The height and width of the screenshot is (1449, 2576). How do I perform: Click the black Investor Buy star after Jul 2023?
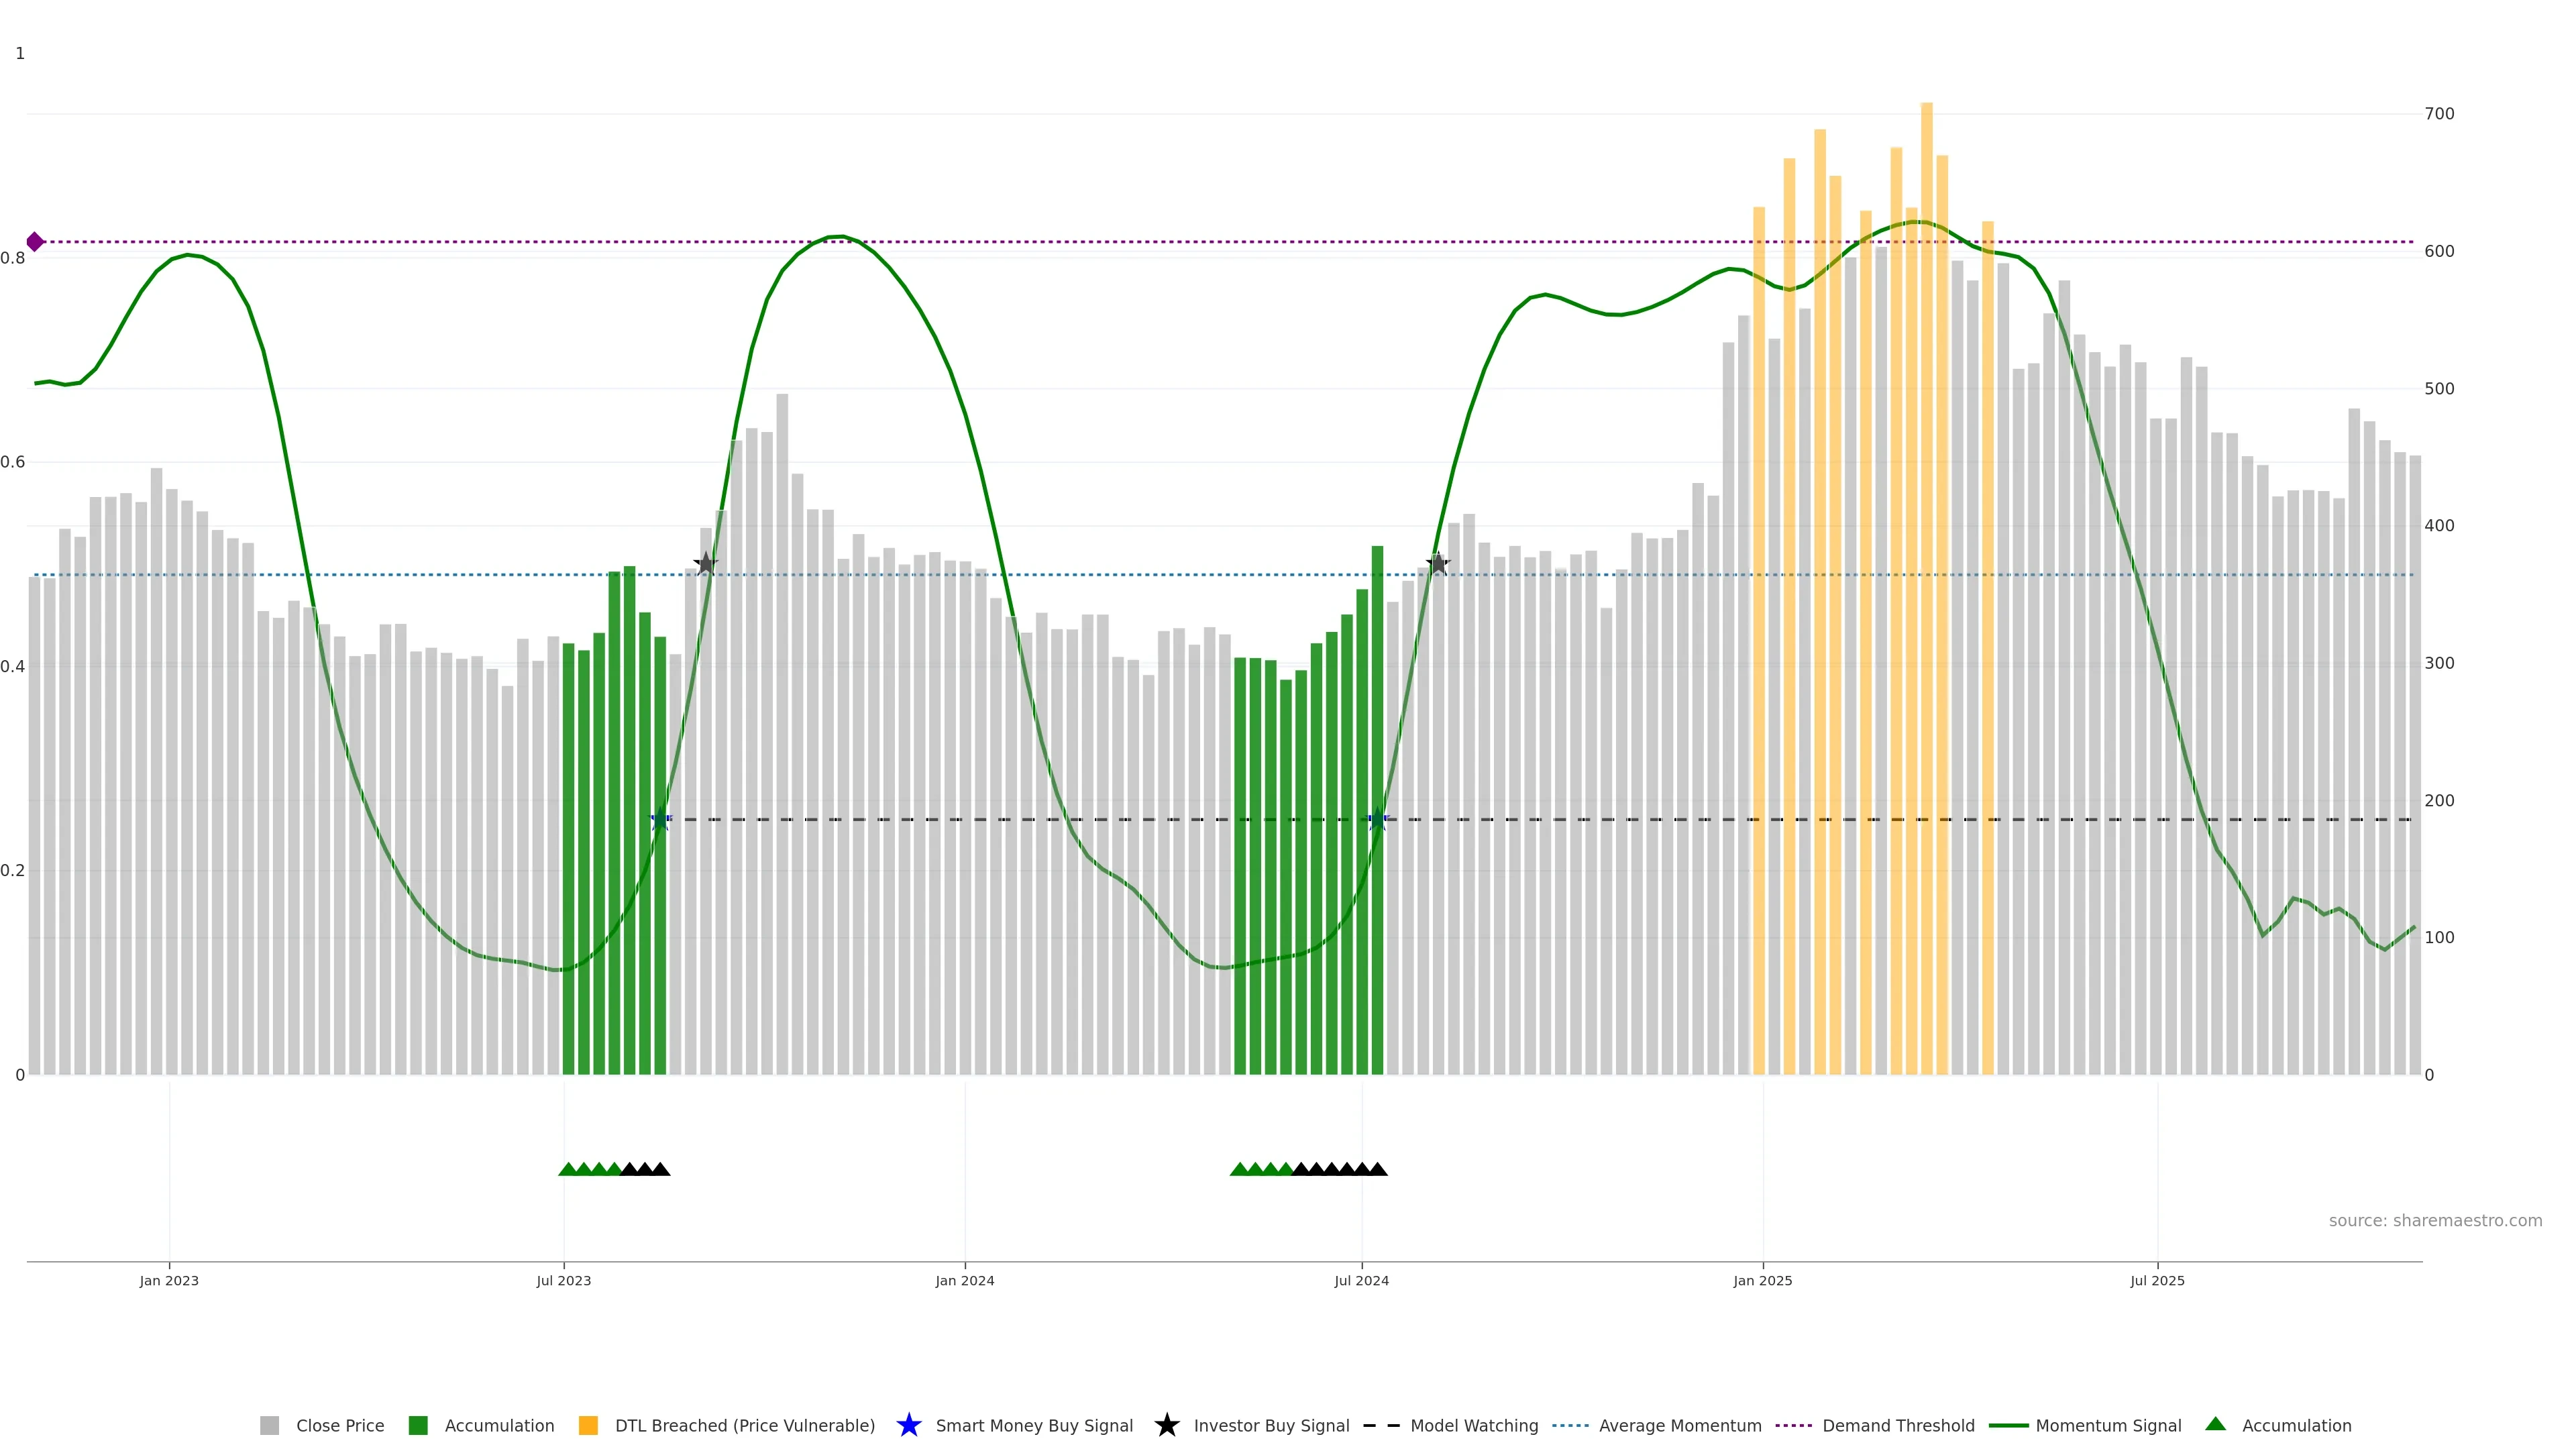pyautogui.click(x=705, y=564)
